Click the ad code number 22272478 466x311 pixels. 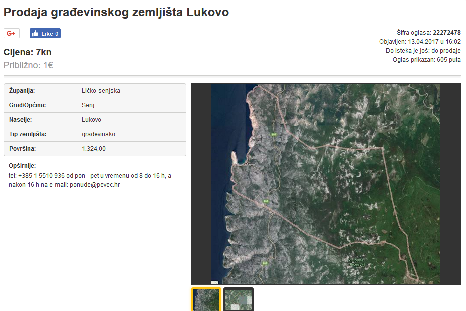tap(446, 33)
